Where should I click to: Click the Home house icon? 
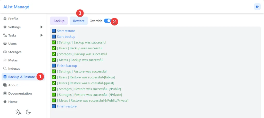point(5,102)
